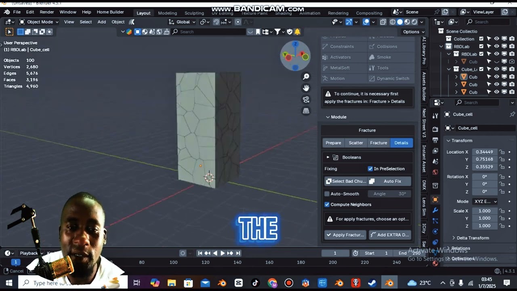
Task: Toggle exclude checkbox for Cube_L collection row
Action: coord(481,69)
